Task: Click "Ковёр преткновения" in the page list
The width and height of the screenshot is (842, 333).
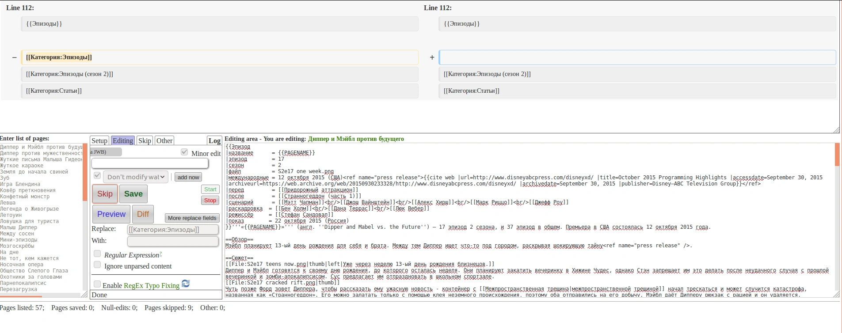Action: click(x=28, y=190)
